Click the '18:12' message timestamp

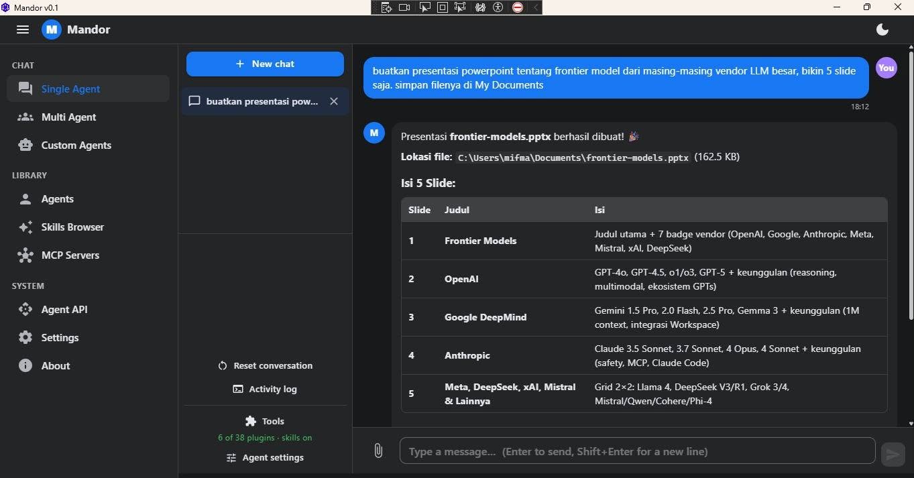click(x=860, y=107)
